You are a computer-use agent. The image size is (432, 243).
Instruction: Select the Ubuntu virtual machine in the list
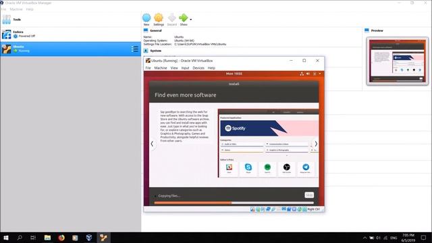point(70,49)
